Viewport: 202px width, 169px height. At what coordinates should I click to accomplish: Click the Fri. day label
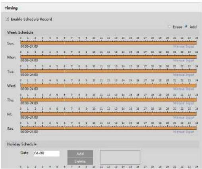10,114
